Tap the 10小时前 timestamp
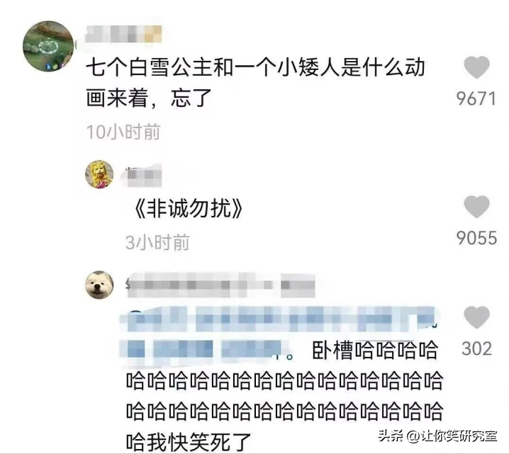 tap(123, 132)
